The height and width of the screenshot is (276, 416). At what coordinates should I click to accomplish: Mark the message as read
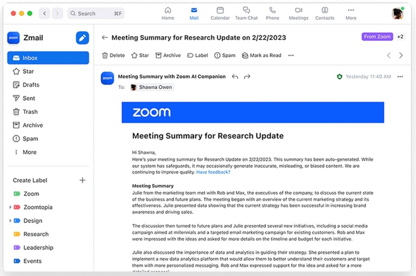[x=261, y=55]
